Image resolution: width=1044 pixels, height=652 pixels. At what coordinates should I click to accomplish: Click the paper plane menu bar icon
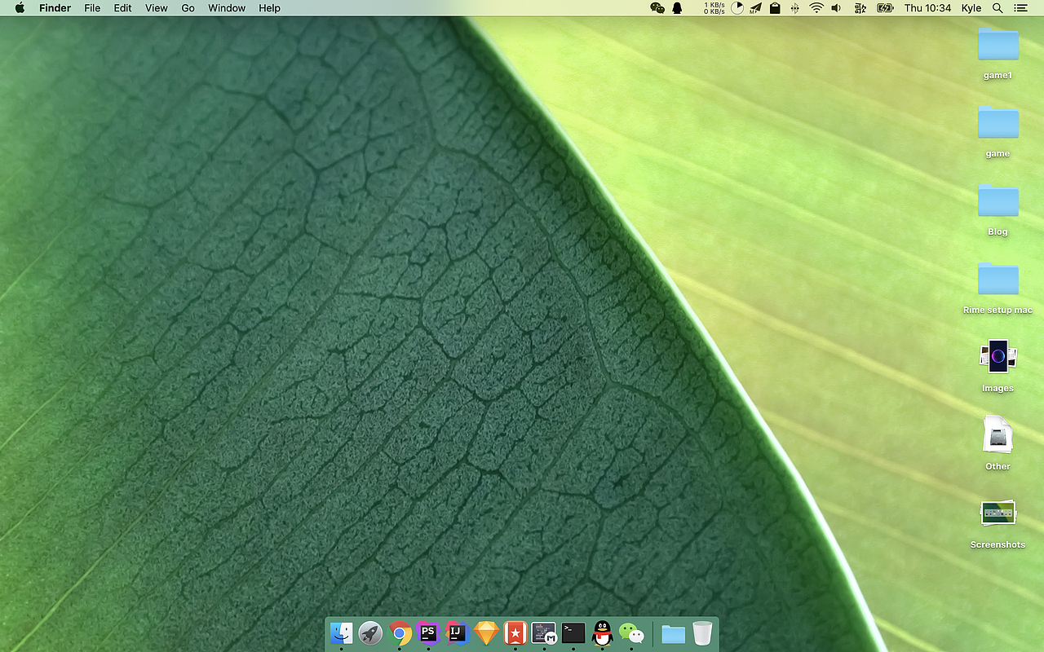coord(755,8)
